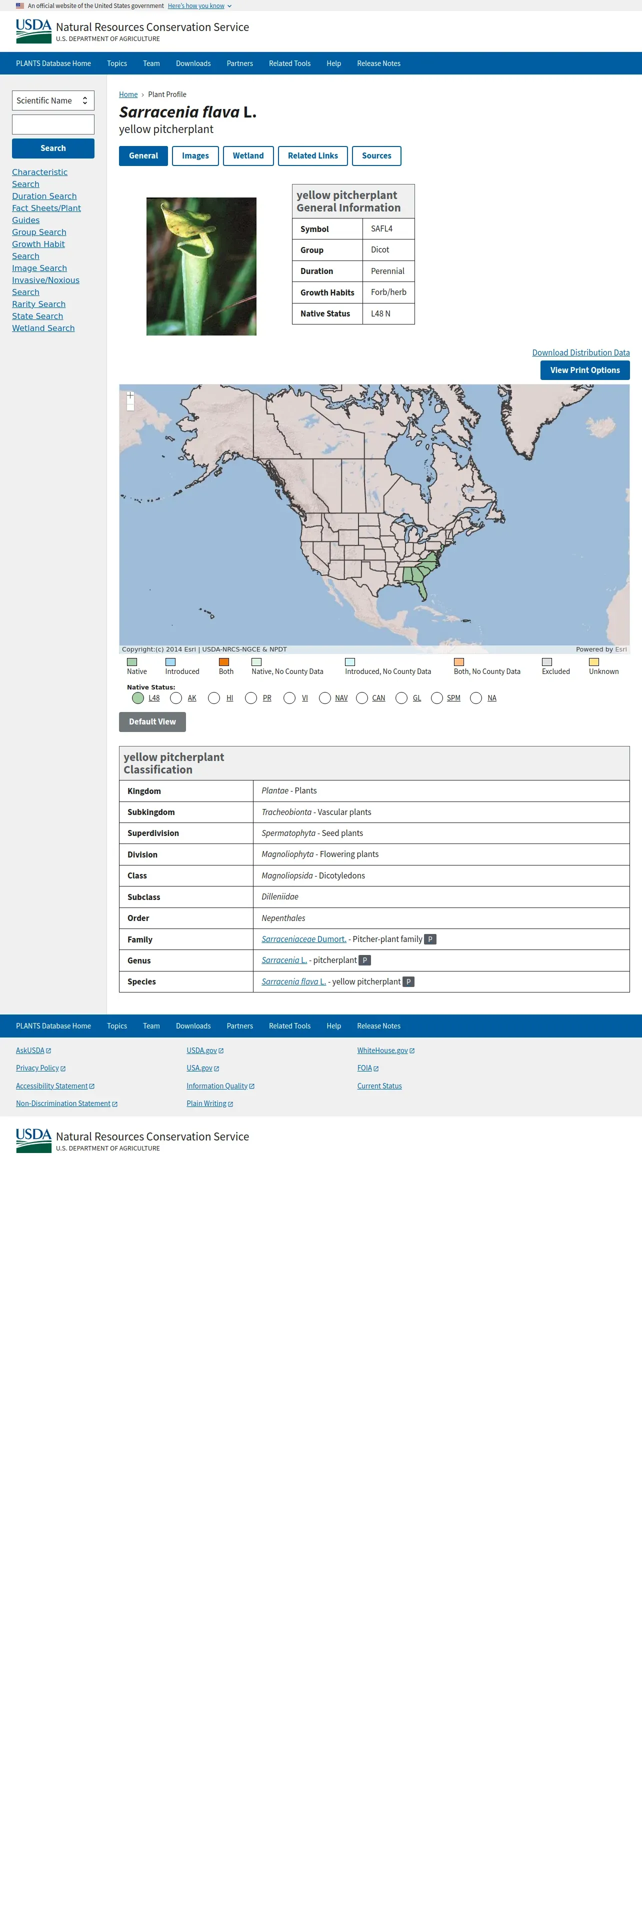Open Downloads in the top navigation
This screenshot has height=1926, width=642.
pos(193,63)
